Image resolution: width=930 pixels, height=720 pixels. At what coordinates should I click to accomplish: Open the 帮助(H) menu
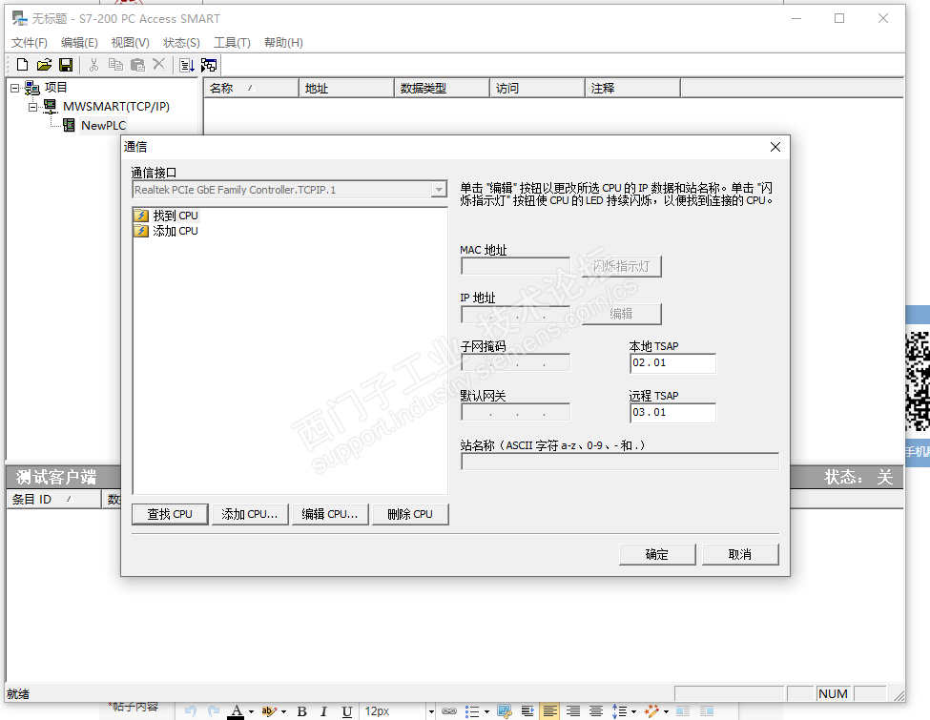point(283,43)
